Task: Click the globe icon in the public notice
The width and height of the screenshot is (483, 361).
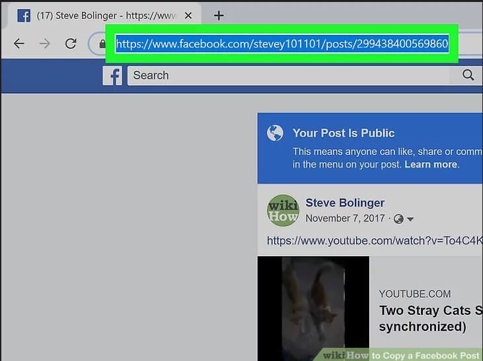Action: [x=275, y=133]
